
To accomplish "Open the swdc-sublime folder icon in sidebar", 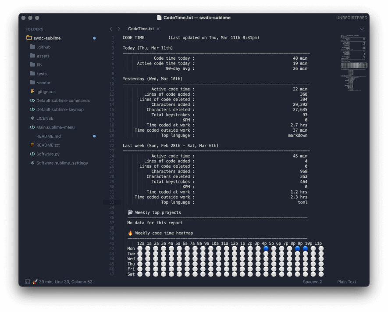I will click(28, 38).
